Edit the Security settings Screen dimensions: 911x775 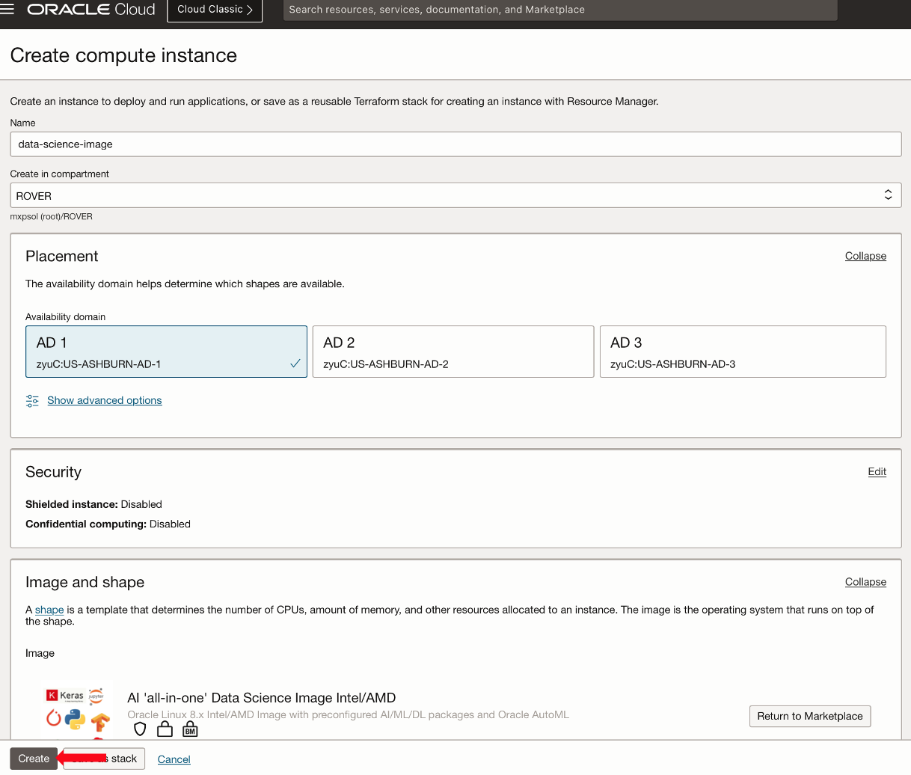(x=877, y=472)
